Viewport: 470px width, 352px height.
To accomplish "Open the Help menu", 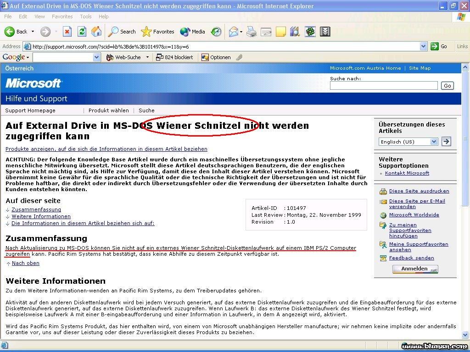I will pos(103,16).
